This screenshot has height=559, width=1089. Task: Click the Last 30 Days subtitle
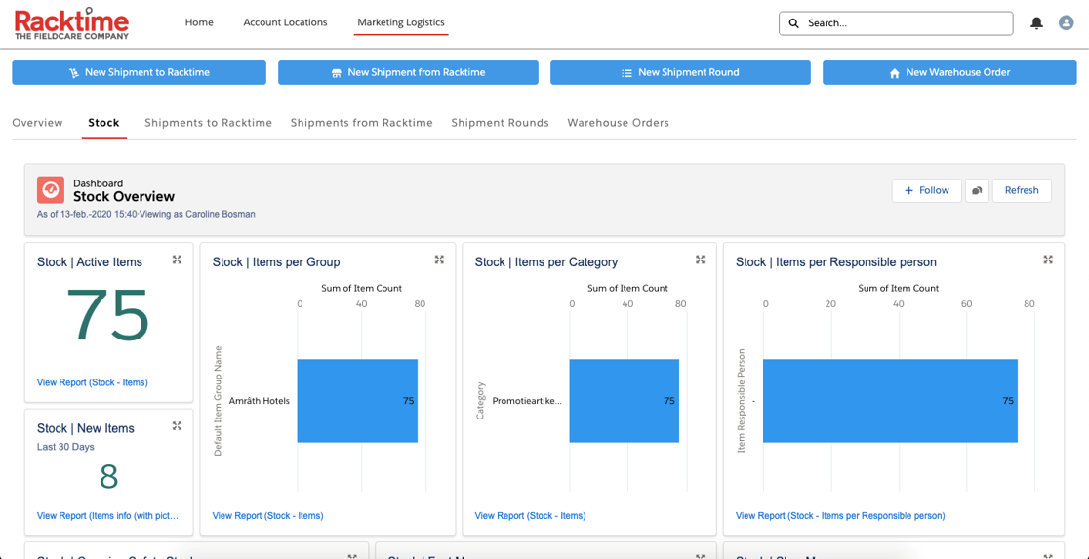pos(65,447)
